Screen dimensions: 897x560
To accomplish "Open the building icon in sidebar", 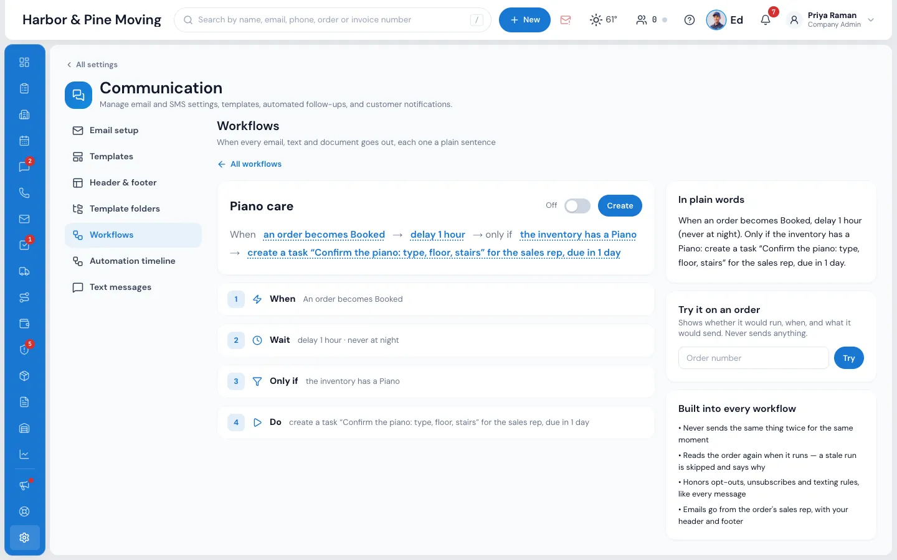I will (x=24, y=114).
